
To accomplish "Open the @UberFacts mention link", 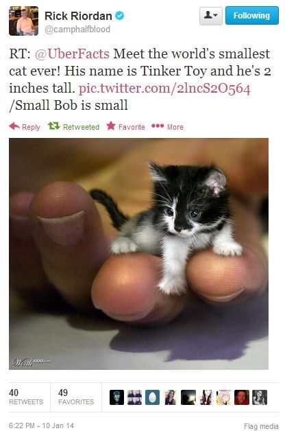I will click(x=72, y=54).
